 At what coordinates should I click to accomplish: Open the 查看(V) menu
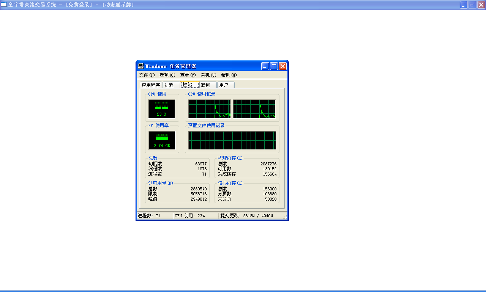[188, 75]
